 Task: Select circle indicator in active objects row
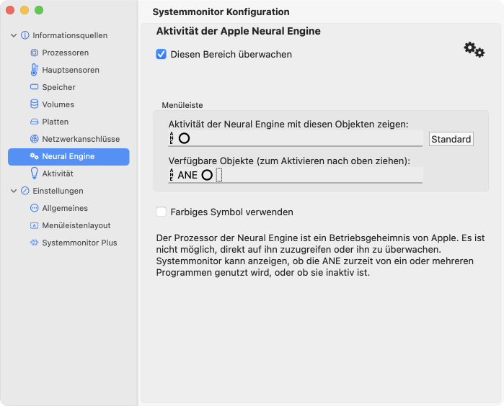[184, 138]
